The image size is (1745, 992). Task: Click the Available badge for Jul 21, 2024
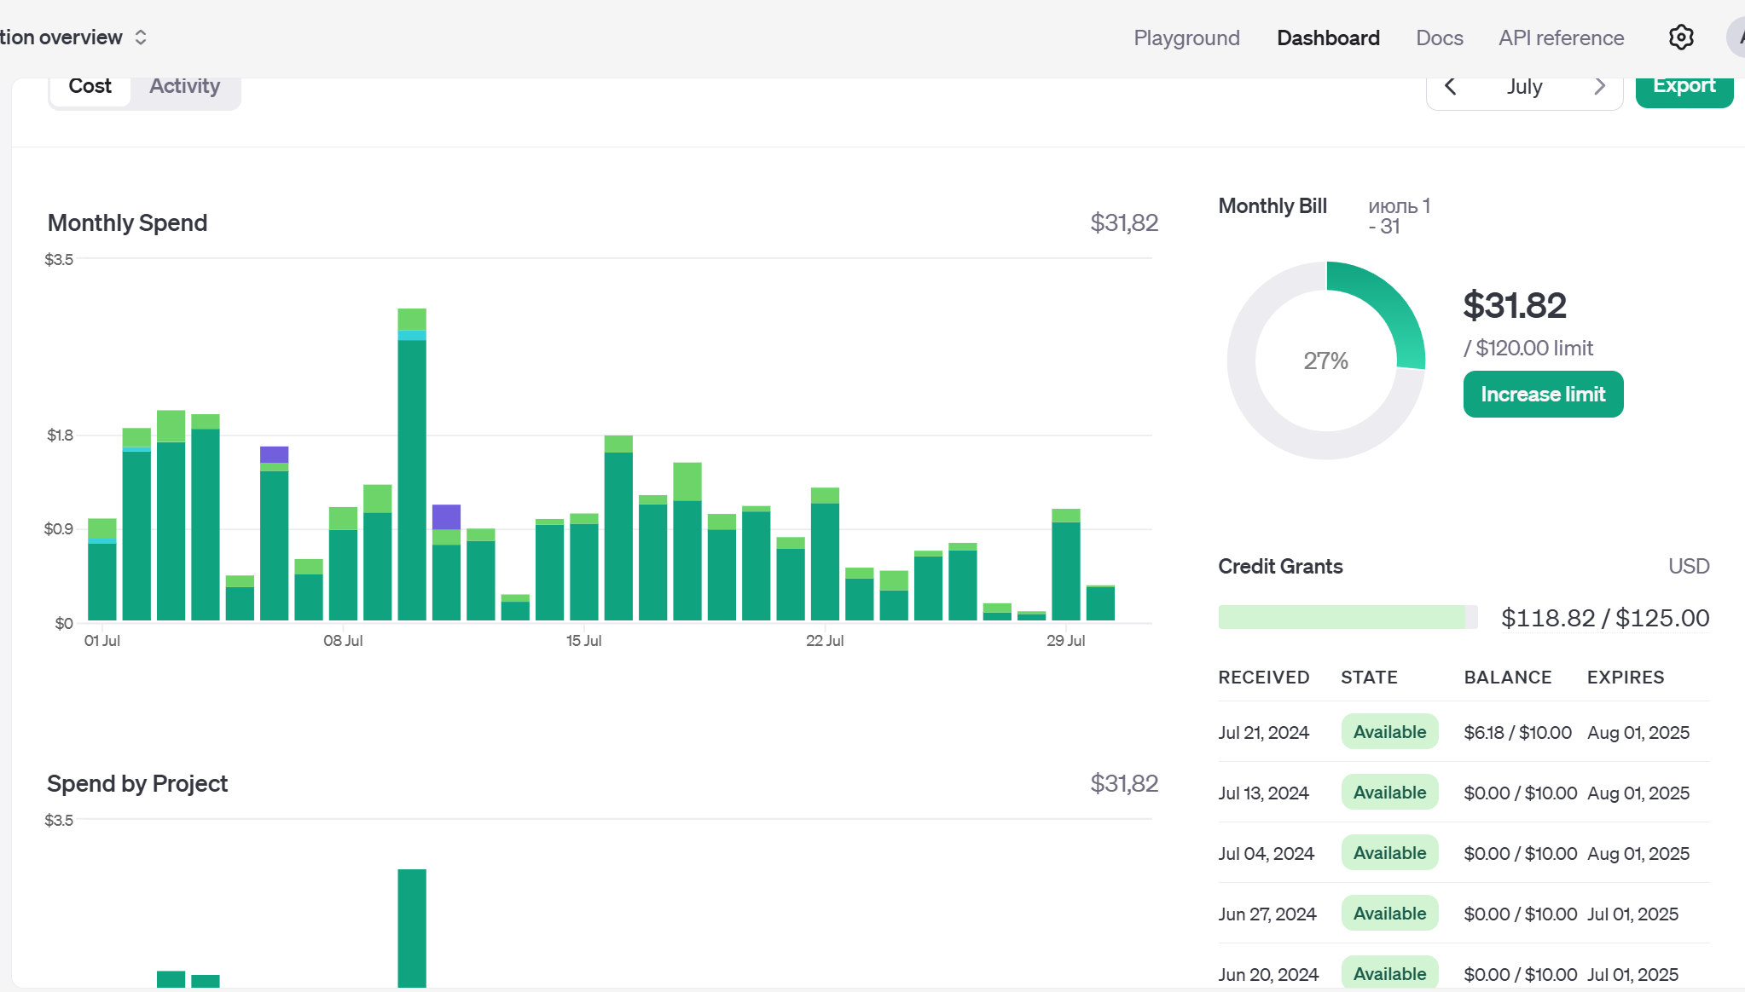click(x=1389, y=732)
